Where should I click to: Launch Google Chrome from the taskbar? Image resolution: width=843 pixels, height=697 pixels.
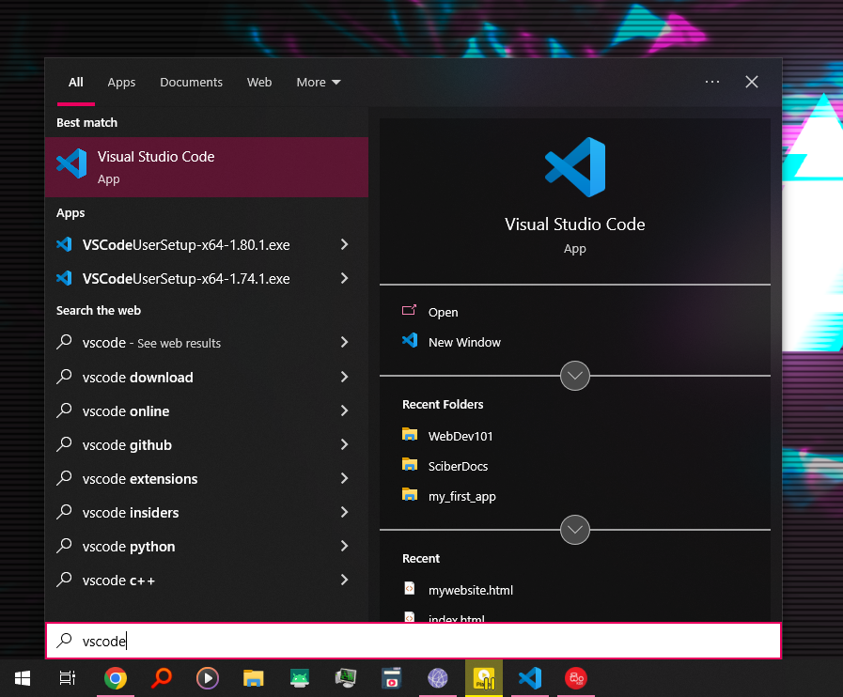[x=115, y=678]
